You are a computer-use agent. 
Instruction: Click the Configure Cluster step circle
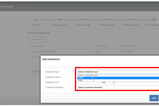coord(83,20)
